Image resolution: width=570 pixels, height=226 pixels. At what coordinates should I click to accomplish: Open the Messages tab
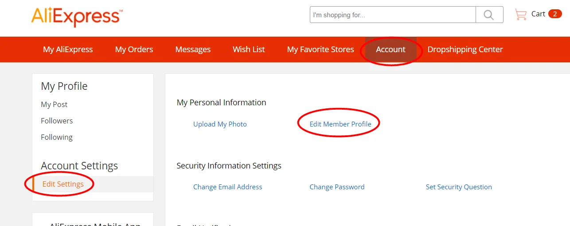193,50
